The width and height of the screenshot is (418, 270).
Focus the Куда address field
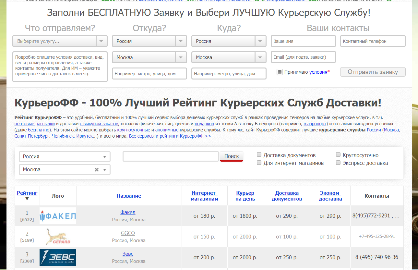coord(229,73)
